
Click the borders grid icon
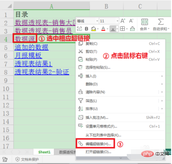coord(122,29)
